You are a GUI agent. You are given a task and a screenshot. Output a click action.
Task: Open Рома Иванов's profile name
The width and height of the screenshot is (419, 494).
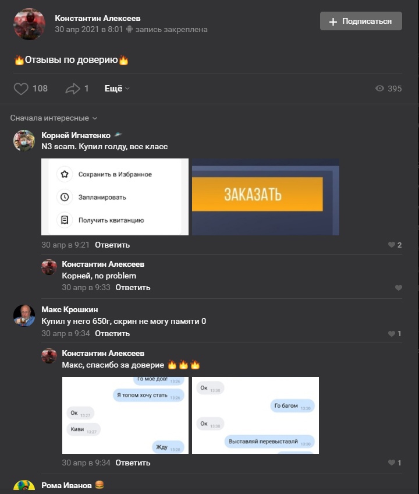(66, 485)
